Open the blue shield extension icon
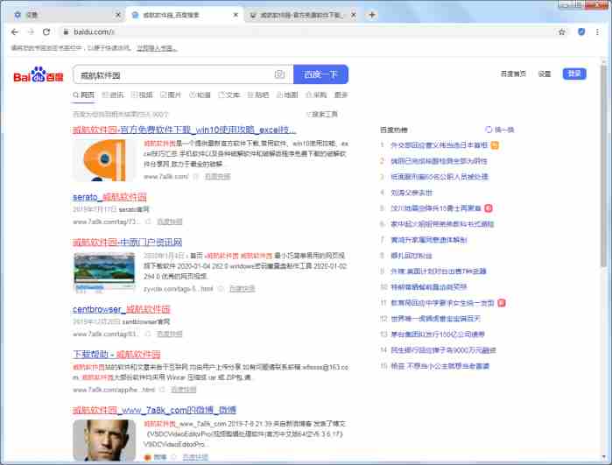The image size is (612, 465). (581, 32)
